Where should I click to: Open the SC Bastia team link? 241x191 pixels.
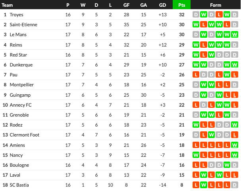tap(19, 185)
